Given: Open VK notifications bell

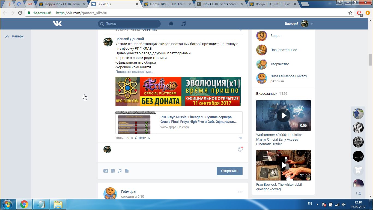Looking at the screenshot, I should tap(171, 24).
